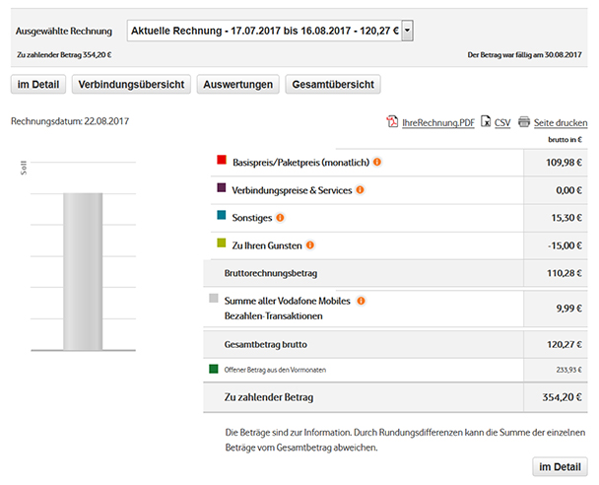Click the red Basispreis color swatch
599x485 pixels.
222,160
